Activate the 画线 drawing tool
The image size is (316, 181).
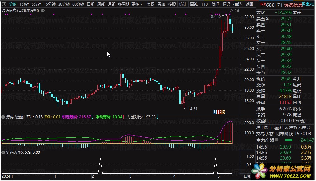click(x=194, y=4)
